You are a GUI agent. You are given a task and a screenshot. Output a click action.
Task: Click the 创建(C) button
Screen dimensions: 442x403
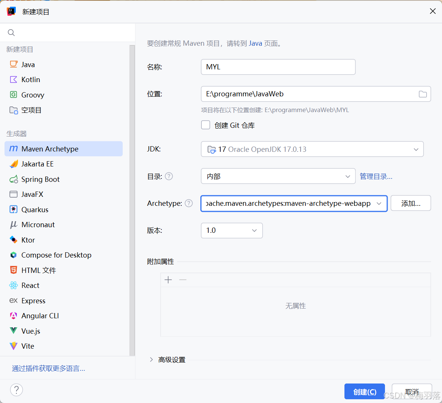365,391
